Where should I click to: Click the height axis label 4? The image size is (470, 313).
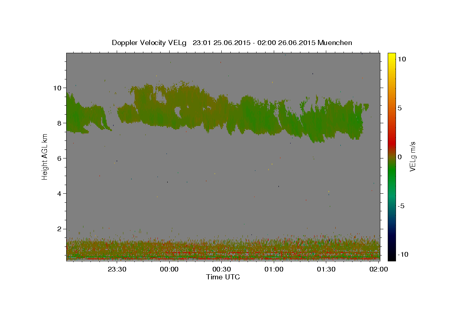pos(59,193)
